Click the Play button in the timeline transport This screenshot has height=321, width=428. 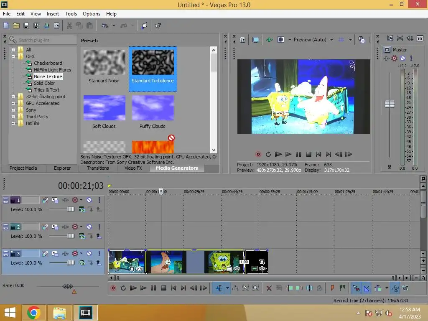[143, 288]
